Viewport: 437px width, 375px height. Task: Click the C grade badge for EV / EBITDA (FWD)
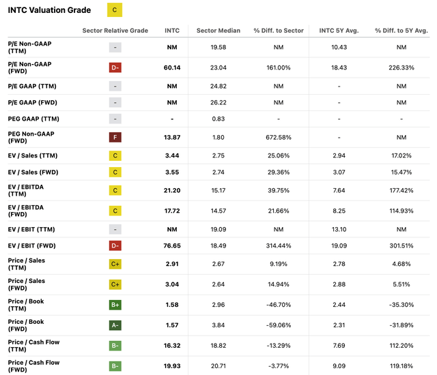point(115,211)
